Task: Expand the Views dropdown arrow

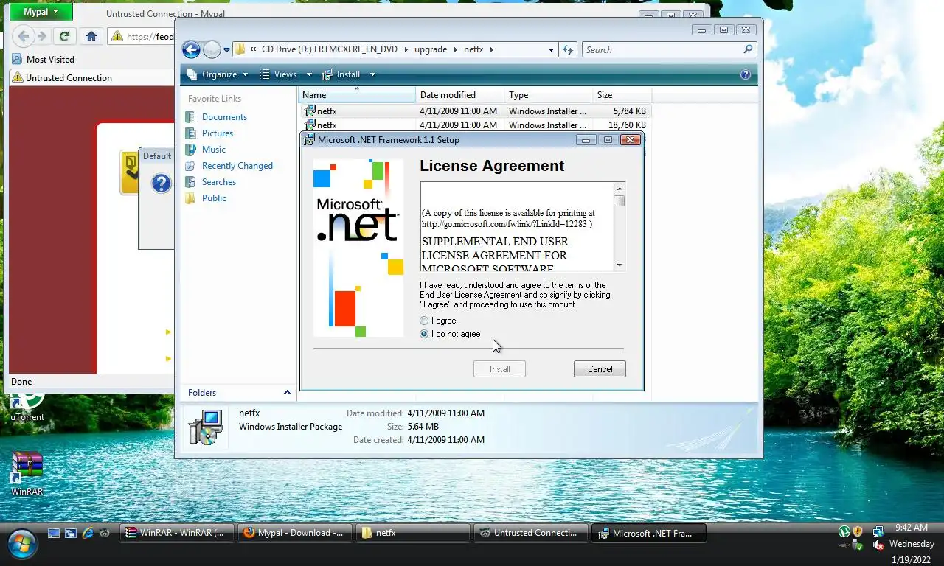Action: (x=309, y=74)
